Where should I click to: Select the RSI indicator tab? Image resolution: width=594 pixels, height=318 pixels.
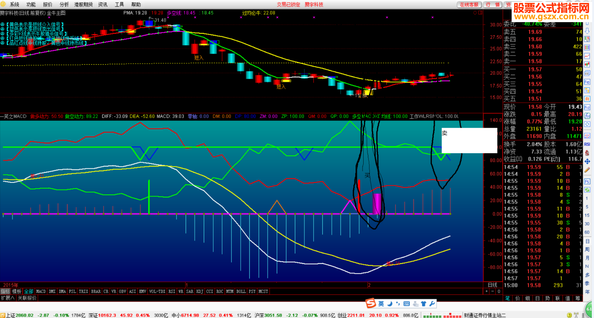pyautogui.click(x=172, y=291)
